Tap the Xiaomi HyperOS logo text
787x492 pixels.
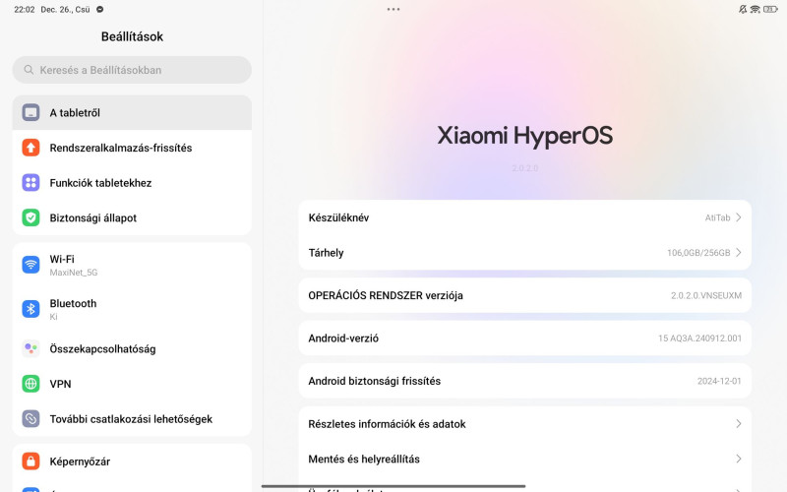tap(525, 136)
